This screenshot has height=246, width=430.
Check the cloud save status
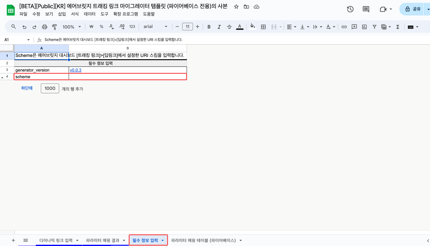click(x=256, y=6)
